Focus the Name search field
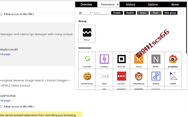 click(x=101, y=13)
